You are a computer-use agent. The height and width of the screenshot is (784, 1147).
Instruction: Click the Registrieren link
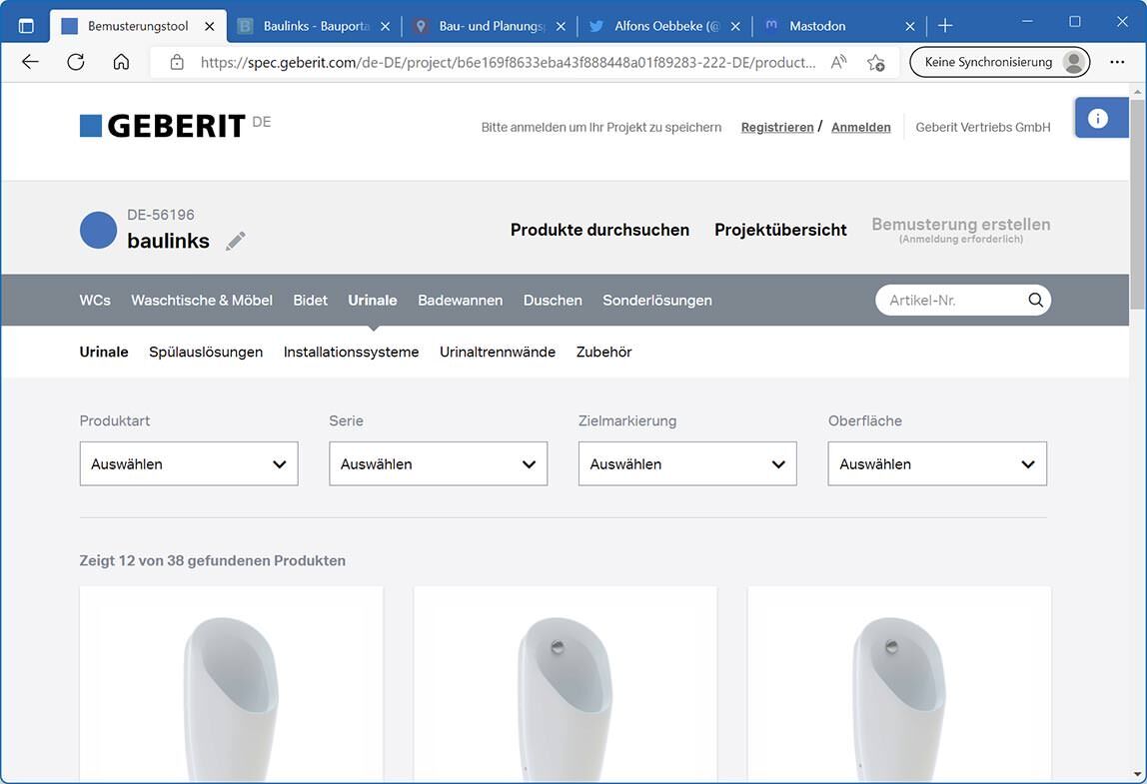pyautogui.click(x=777, y=127)
